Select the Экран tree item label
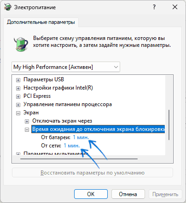Image resolution: width=186 pixels, height=203 pixels. 31,113
